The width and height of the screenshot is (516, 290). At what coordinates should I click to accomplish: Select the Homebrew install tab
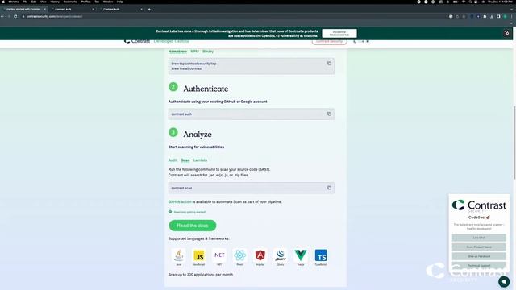click(177, 52)
